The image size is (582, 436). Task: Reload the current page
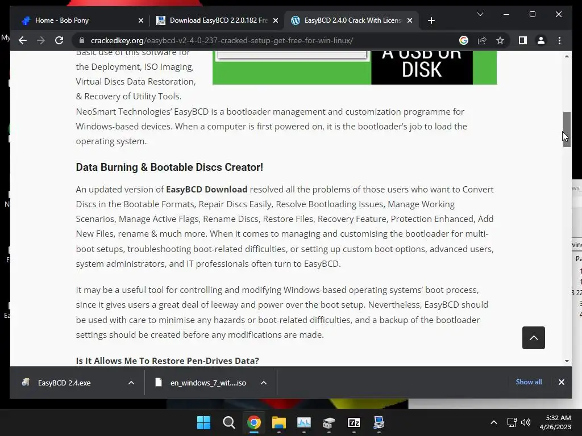pyautogui.click(x=59, y=40)
